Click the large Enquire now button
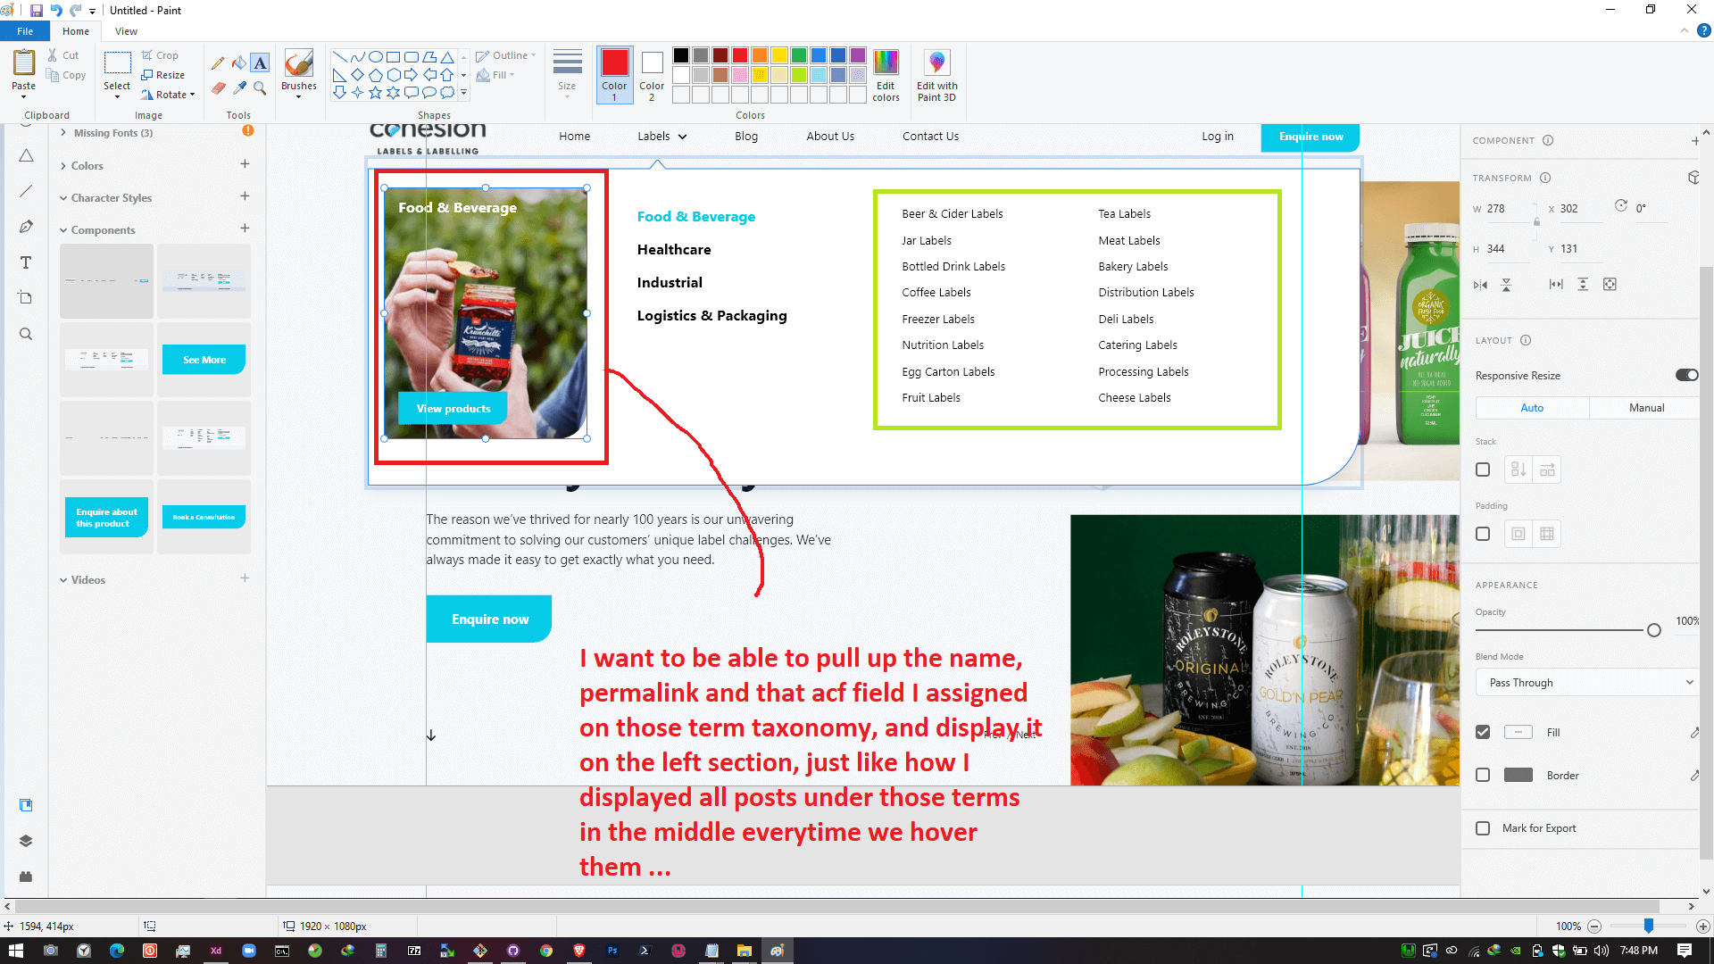Image resolution: width=1714 pixels, height=964 pixels. [x=489, y=619]
